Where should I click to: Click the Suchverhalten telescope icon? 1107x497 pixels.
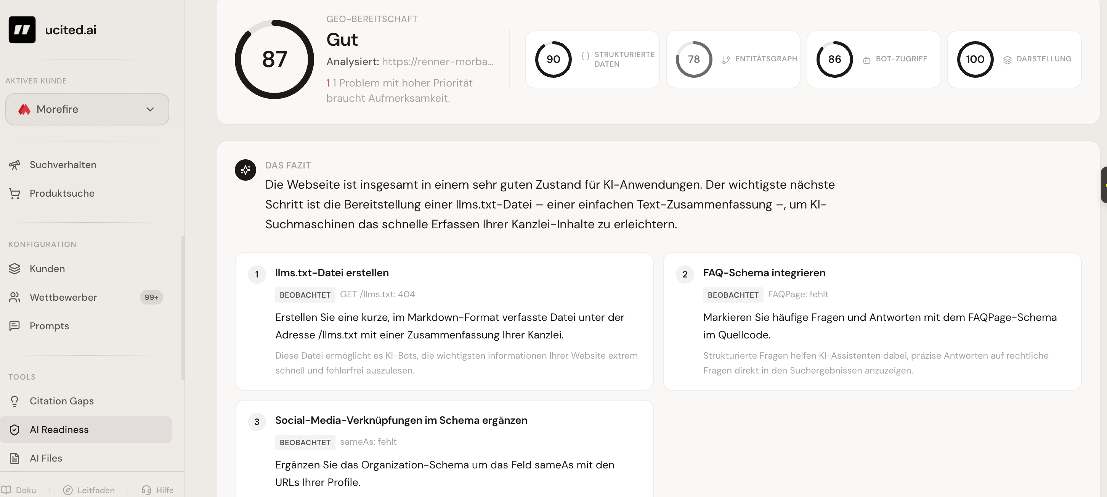click(14, 165)
